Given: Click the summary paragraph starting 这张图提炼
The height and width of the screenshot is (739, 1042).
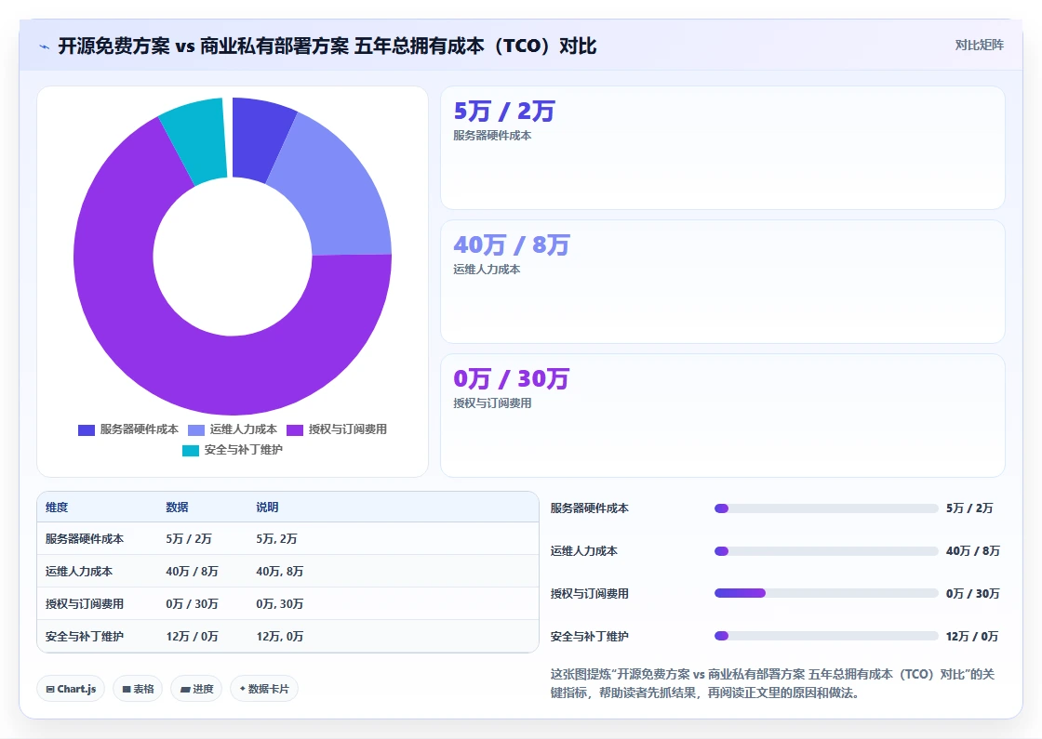Looking at the screenshot, I should pos(772,683).
